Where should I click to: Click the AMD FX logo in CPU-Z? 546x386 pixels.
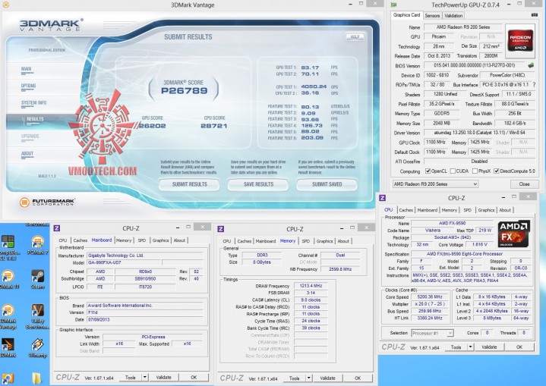coord(513,234)
